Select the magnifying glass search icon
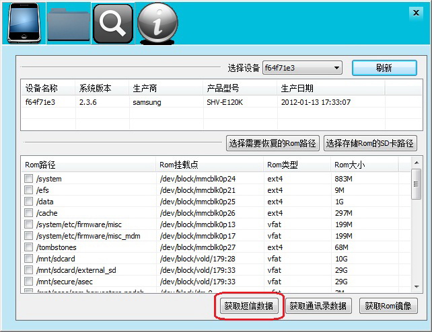The image size is (432, 332). [x=112, y=23]
